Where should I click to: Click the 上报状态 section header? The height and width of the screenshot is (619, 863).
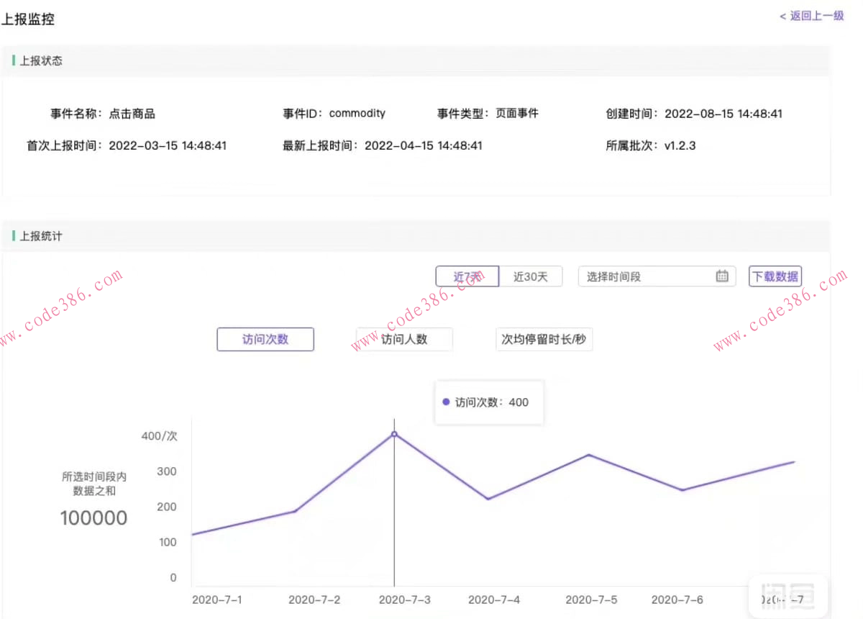point(42,61)
